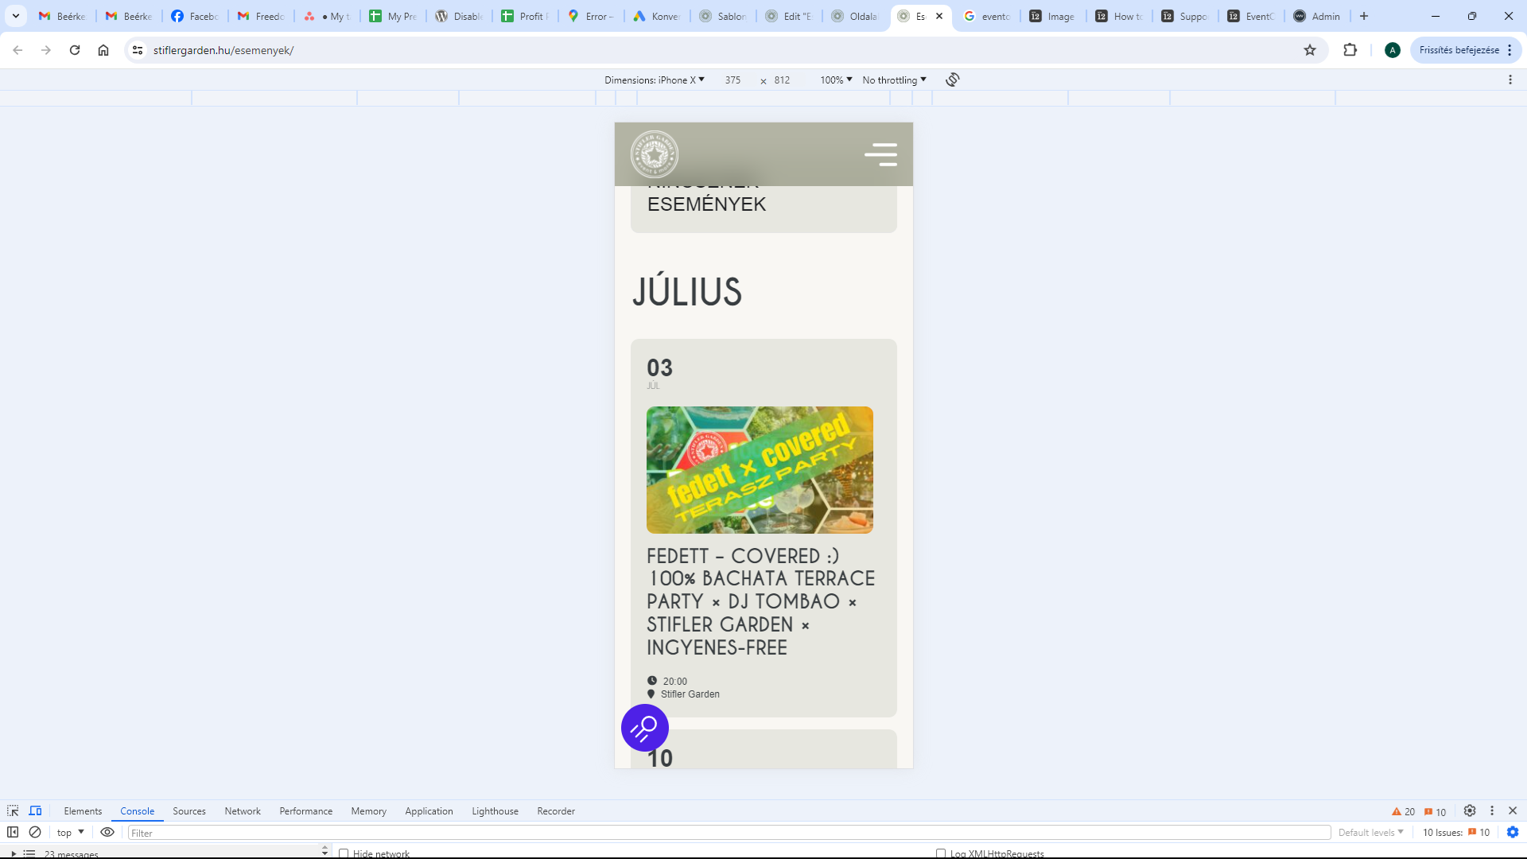
Task: Focus the console Filter input
Action: coord(729,832)
